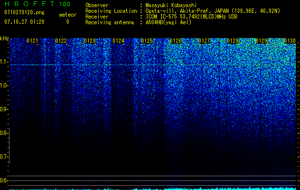Click the 1.0 frequency axis label
Viewport: 300px width, 190px height.
click(x=4, y=85)
